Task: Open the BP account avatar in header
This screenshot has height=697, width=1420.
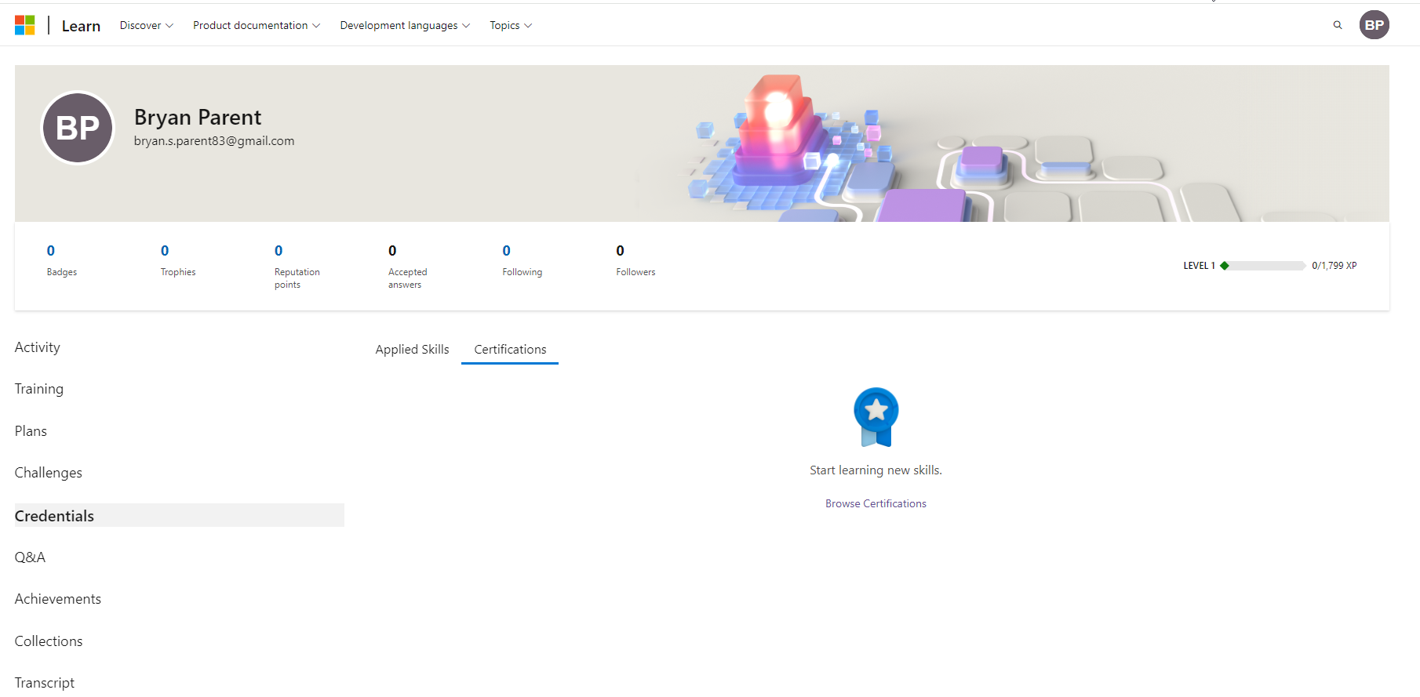Action: point(1374,25)
